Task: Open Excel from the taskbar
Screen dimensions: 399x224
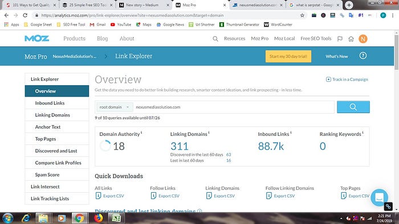Action: pyautogui.click(x=116, y=218)
